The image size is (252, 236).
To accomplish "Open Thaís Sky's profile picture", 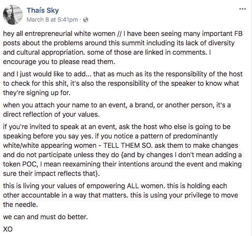I will pos(13,15).
